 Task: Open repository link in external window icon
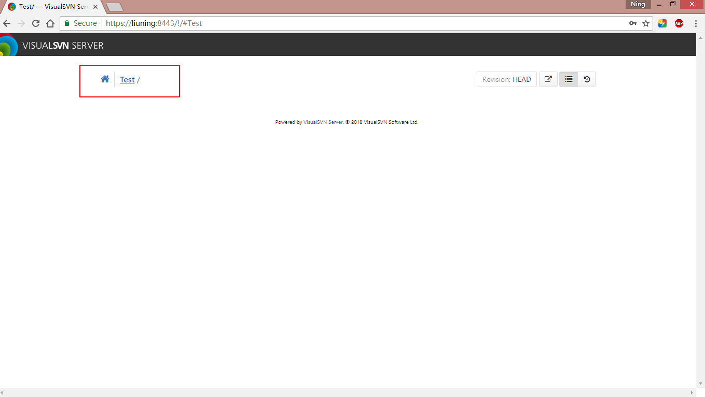point(548,79)
